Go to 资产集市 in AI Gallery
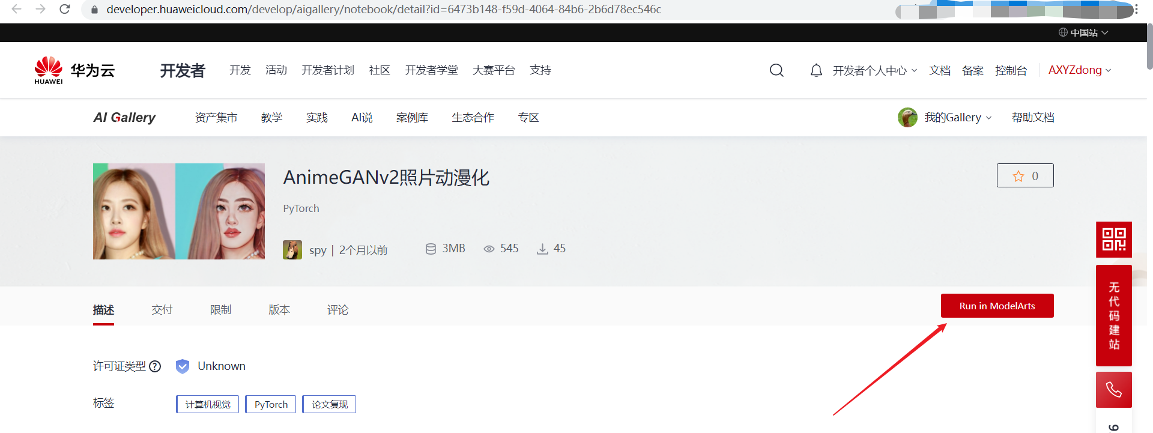This screenshot has height=433, width=1153. [x=216, y=118]
